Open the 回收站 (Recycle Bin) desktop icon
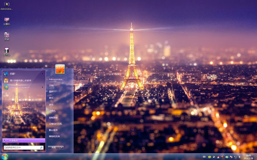This screenshot has width=257, height=160. coord(6,52)
